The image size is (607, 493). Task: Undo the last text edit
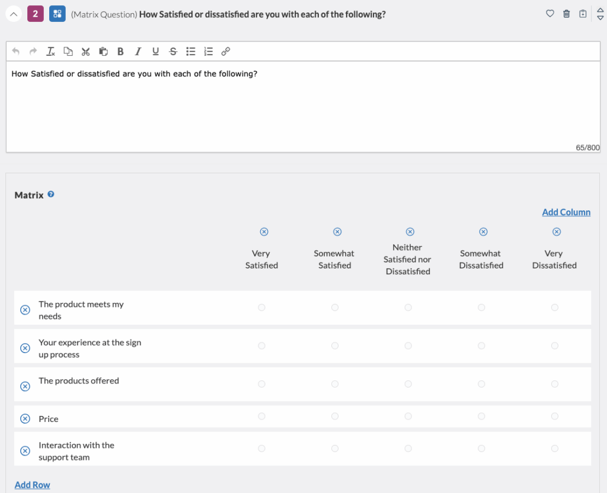tap(15, 52)
